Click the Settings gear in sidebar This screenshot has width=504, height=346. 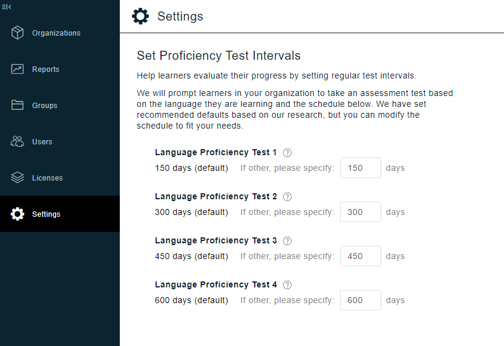[x=18, y=214]
